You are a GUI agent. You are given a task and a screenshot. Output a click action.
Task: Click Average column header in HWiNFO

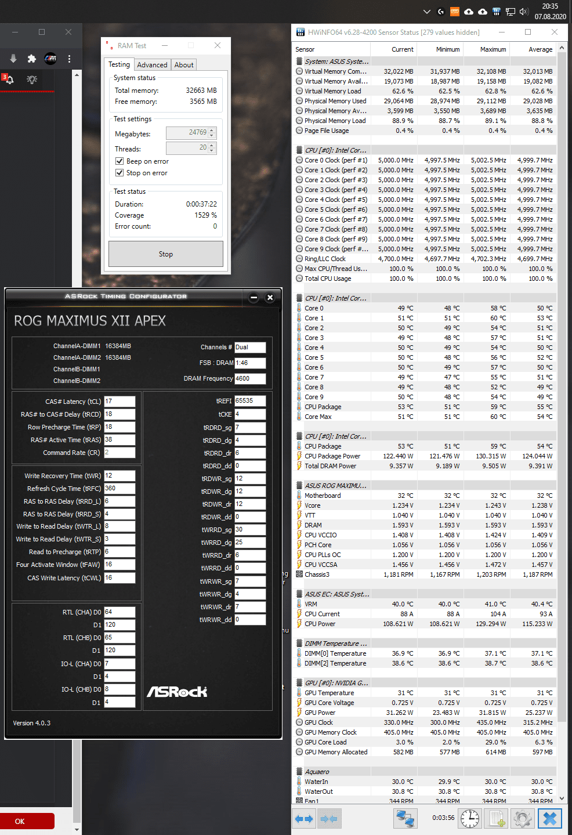(533, 49)
